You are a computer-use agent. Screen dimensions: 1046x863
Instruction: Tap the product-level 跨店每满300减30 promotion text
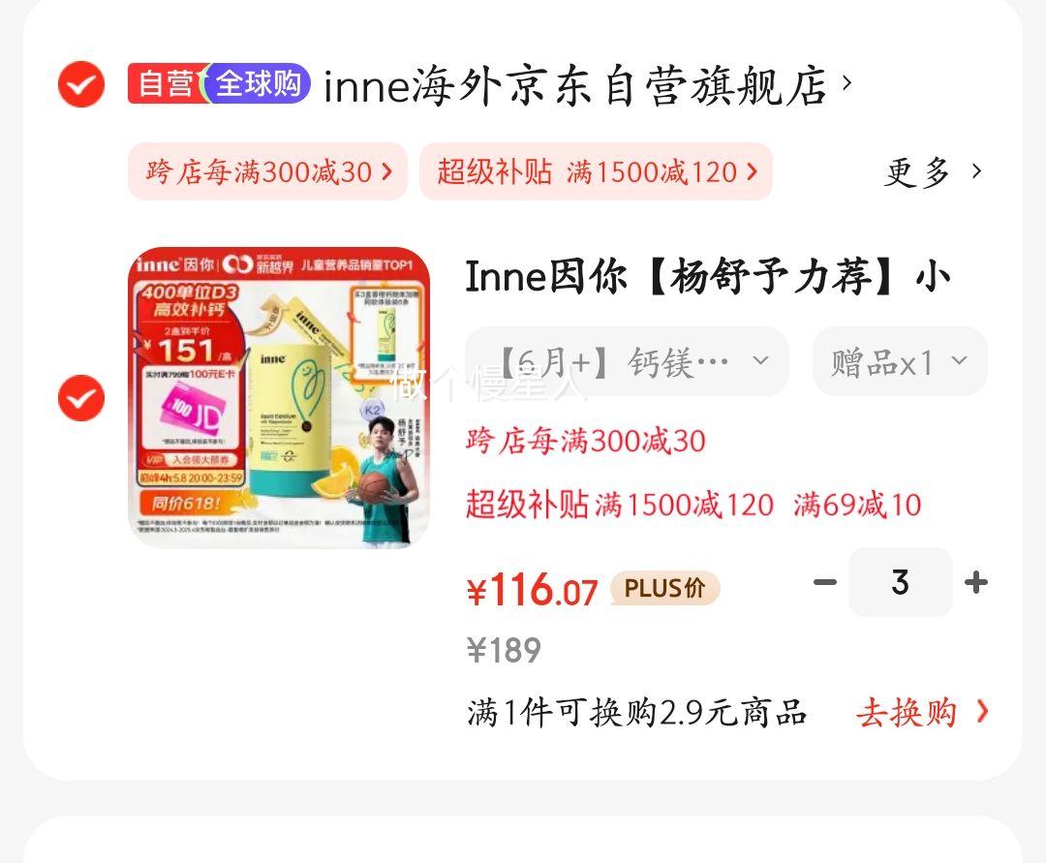tap(586, 441)
